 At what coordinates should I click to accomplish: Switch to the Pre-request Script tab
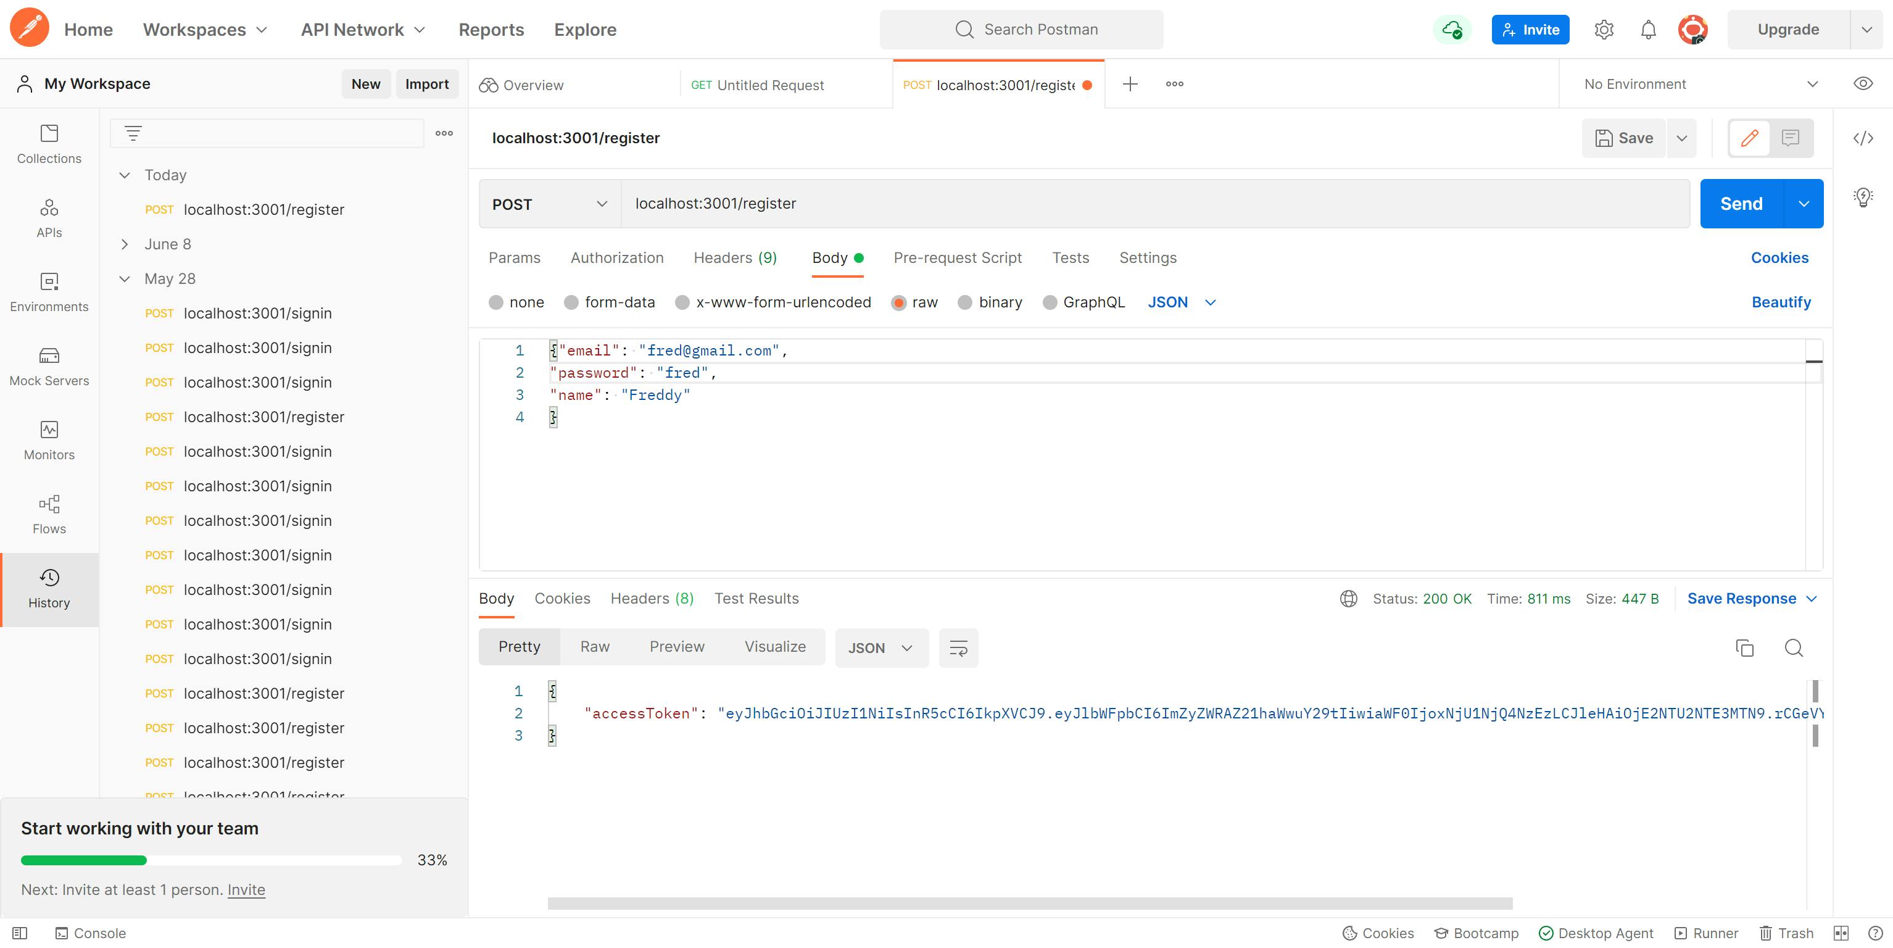tap(958, 257)
